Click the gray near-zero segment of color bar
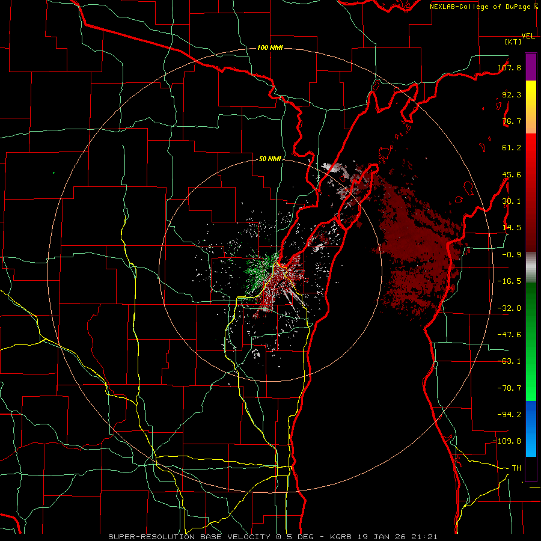541x541 pixels. click(531, 267)
